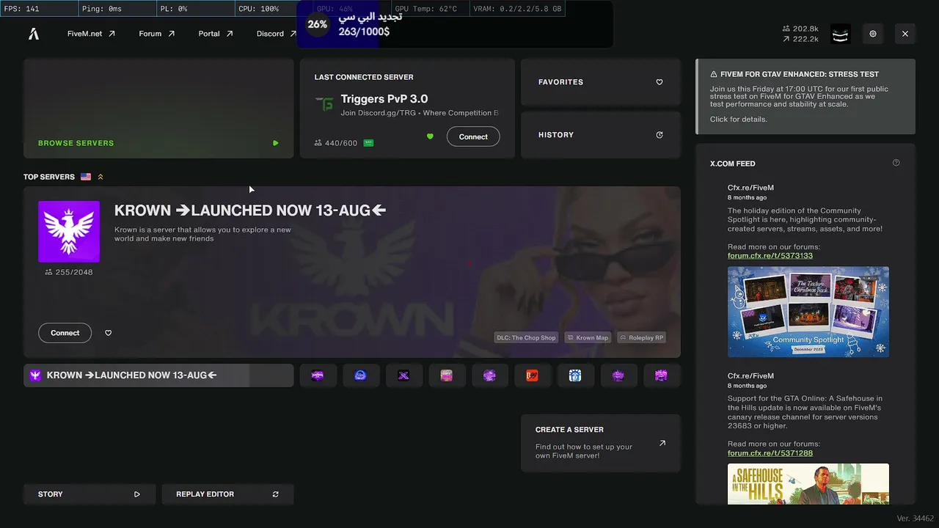
Task: Click the green play arrow beside Browse Servers
Action: pos(276,143)
